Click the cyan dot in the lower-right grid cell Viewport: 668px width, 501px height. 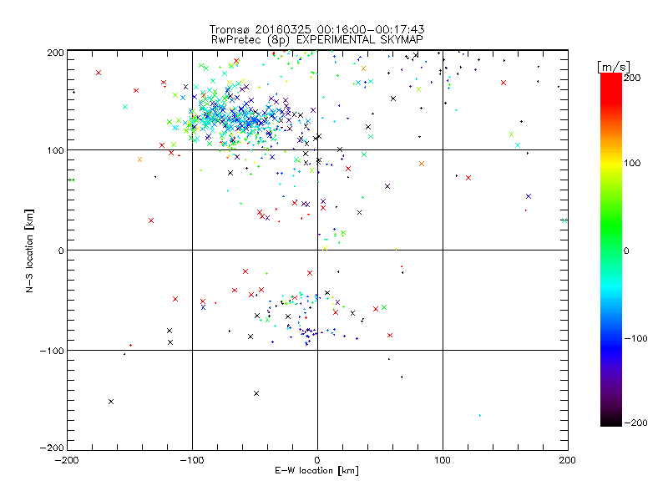(480, 415)
